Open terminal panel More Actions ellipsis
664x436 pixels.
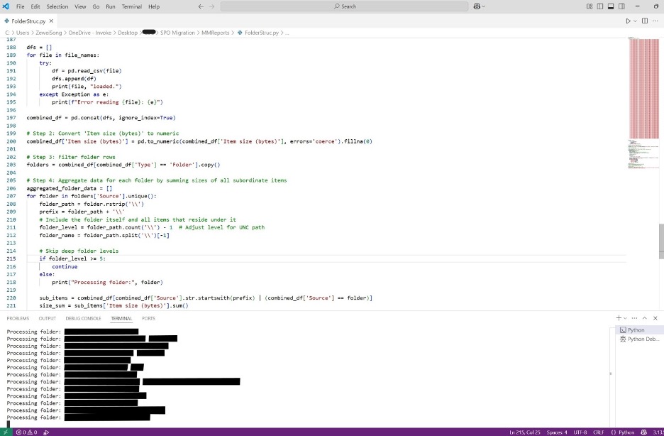tap(634, 318)
